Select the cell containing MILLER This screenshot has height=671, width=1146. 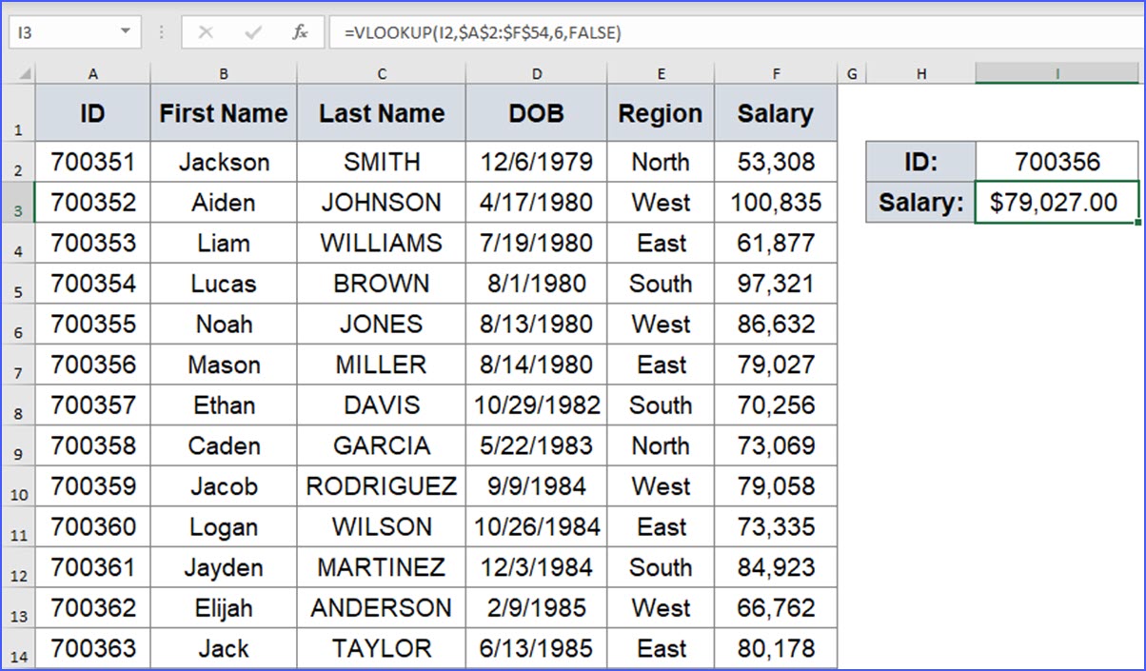tap(381, 365)
